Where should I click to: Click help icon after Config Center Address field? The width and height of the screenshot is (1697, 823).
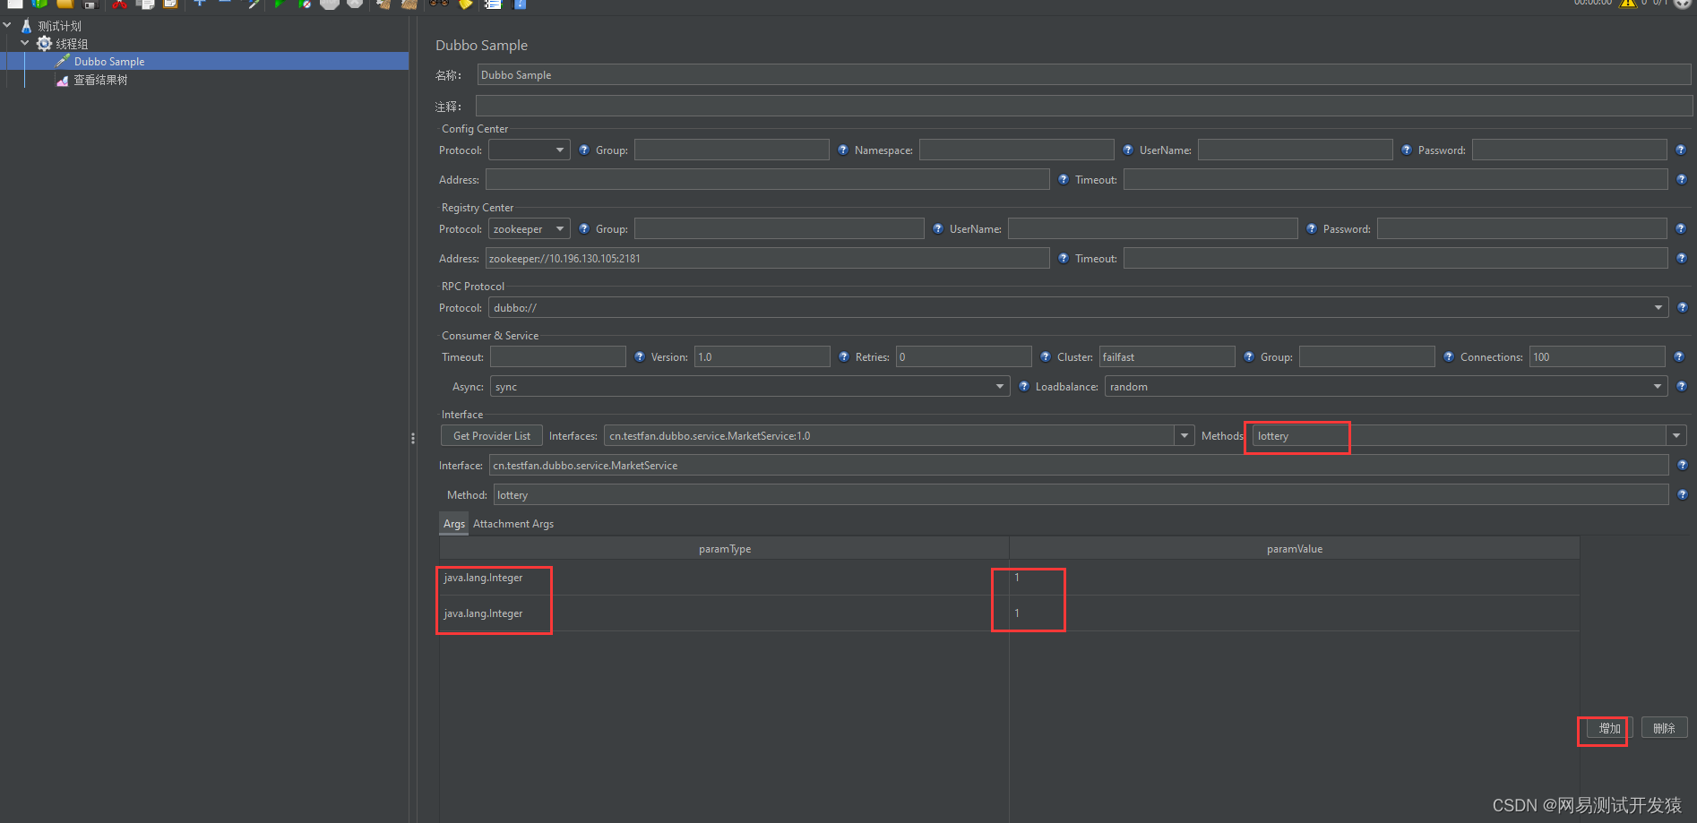click(x=1064, y=180)
